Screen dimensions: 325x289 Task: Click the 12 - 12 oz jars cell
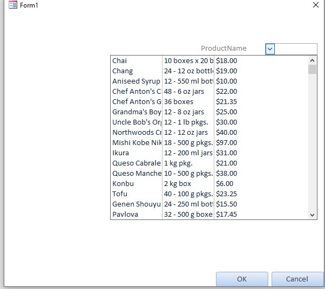[x=186, y=133]
